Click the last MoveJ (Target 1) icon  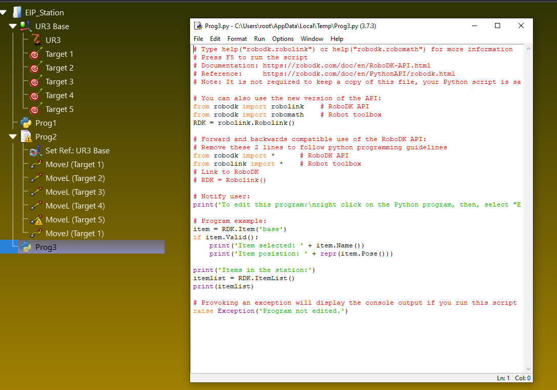36,234
